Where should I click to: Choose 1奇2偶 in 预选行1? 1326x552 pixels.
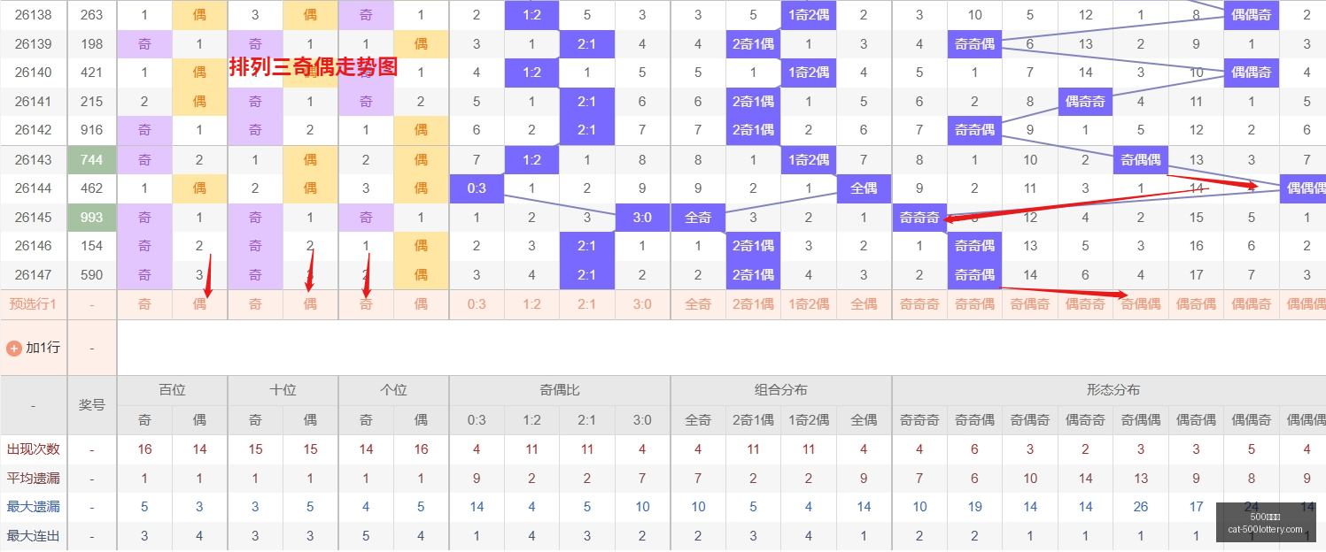click(809, 304)
